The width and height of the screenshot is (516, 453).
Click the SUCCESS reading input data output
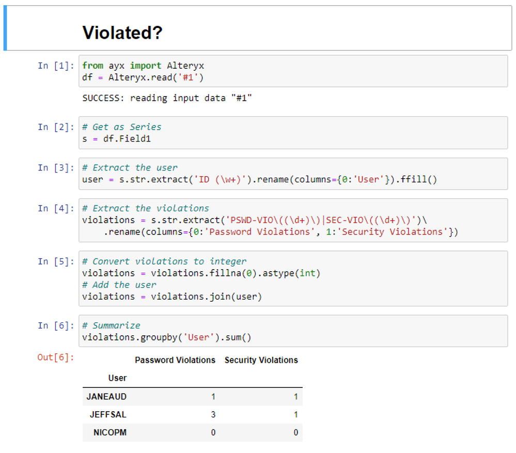click(x=167, y=98)
